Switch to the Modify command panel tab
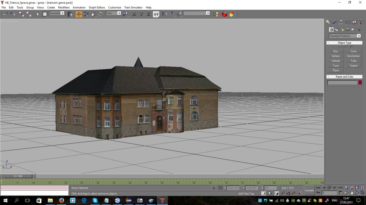 pyautogui.click(x=335, y=22)
